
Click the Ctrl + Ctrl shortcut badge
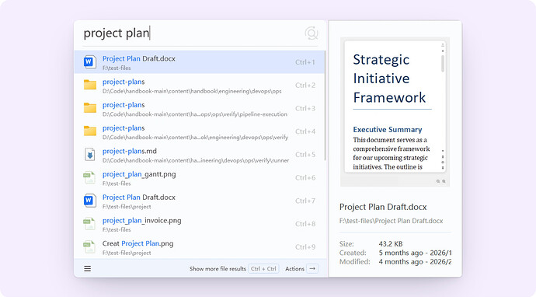(263, 268)
